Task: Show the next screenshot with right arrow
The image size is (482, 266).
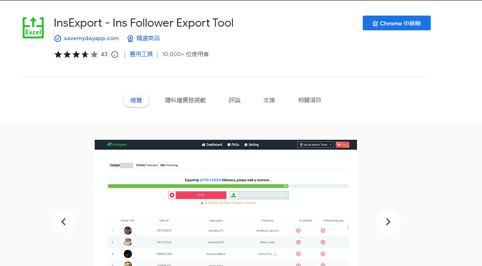Action: click(x=388, y=222)
